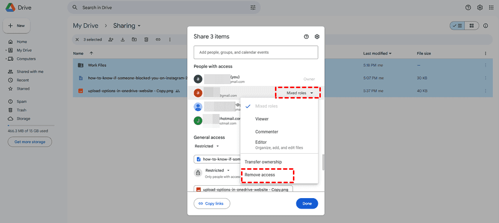Open Google apps grid launcher
This screenshot has width=499, height=223.
[x=491, y=7]
